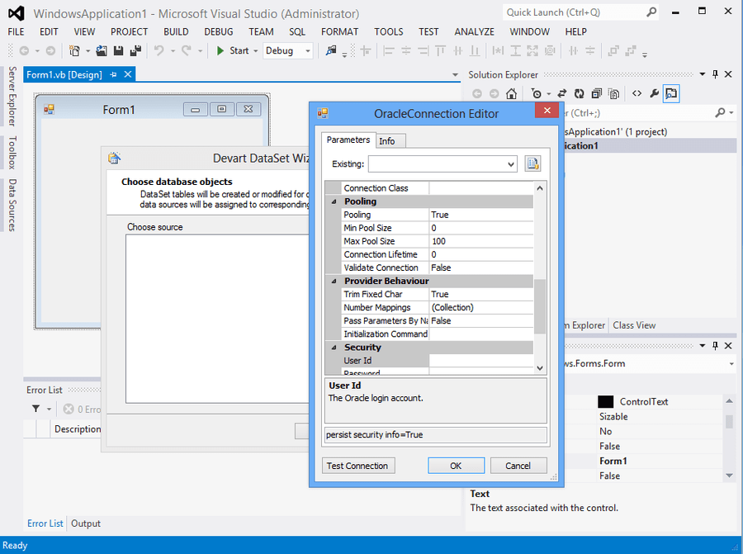Open Solution Explorer properties wrench icon
The image size is (743, 554).
point(655,94)
